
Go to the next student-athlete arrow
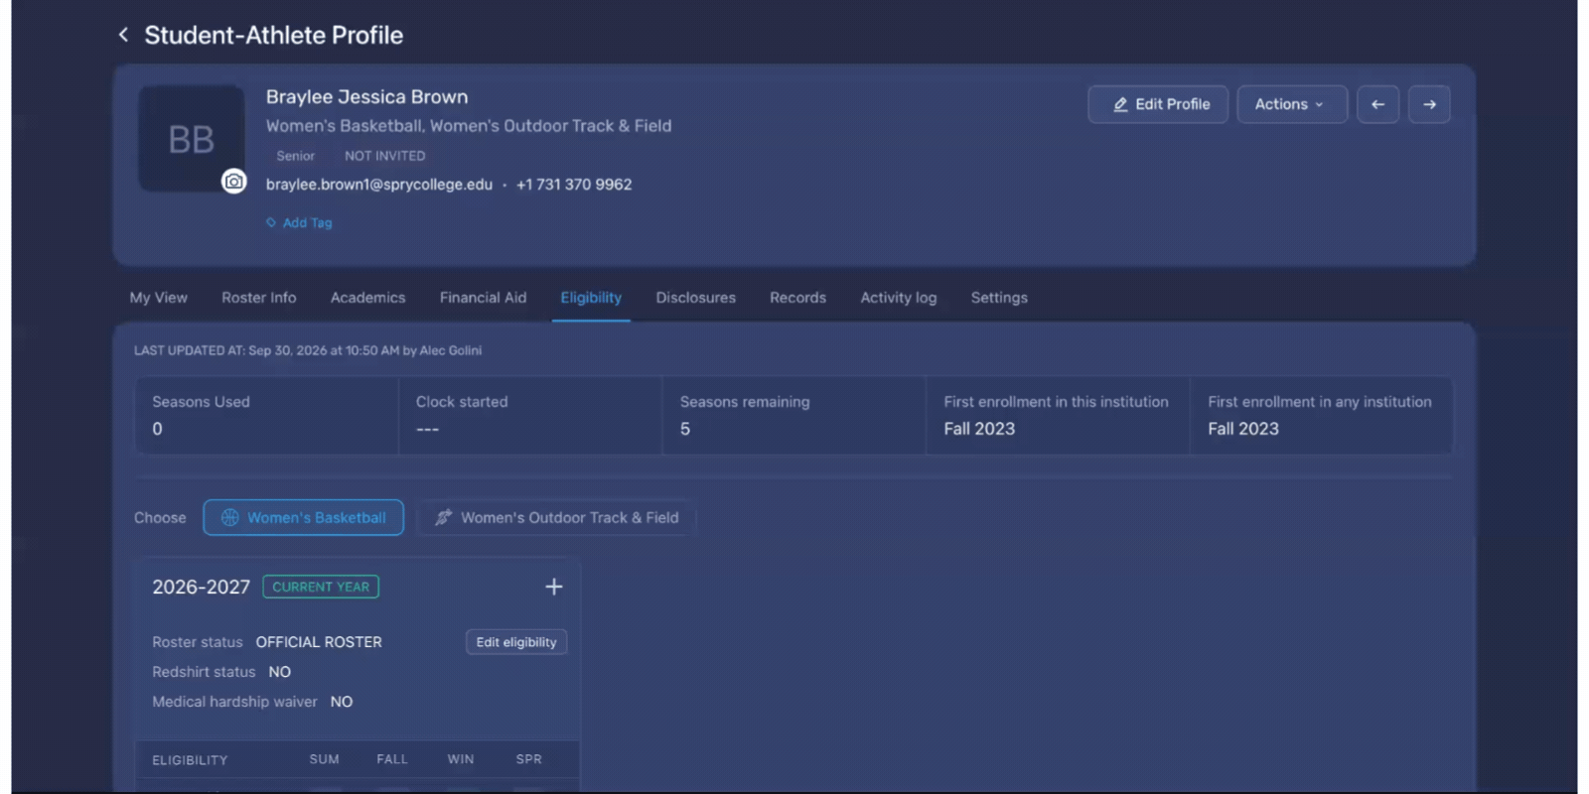click(1429, 104)
